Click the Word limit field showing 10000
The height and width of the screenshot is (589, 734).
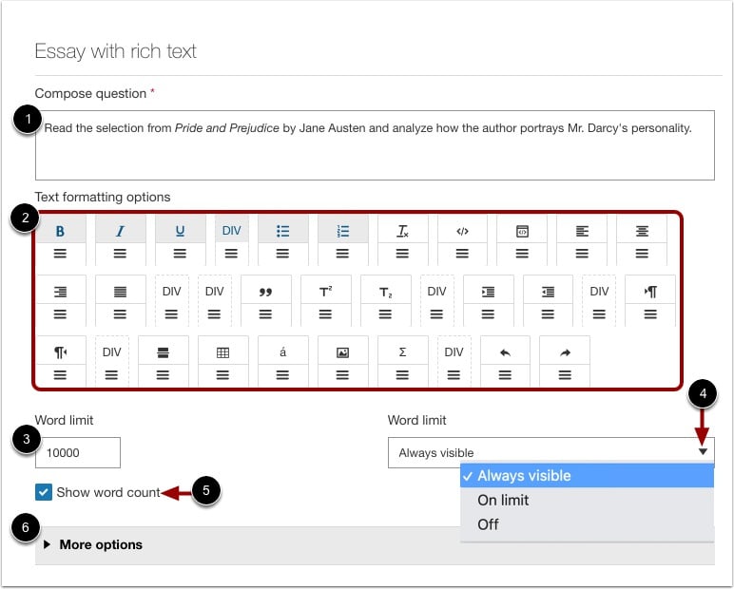(78, 452)
